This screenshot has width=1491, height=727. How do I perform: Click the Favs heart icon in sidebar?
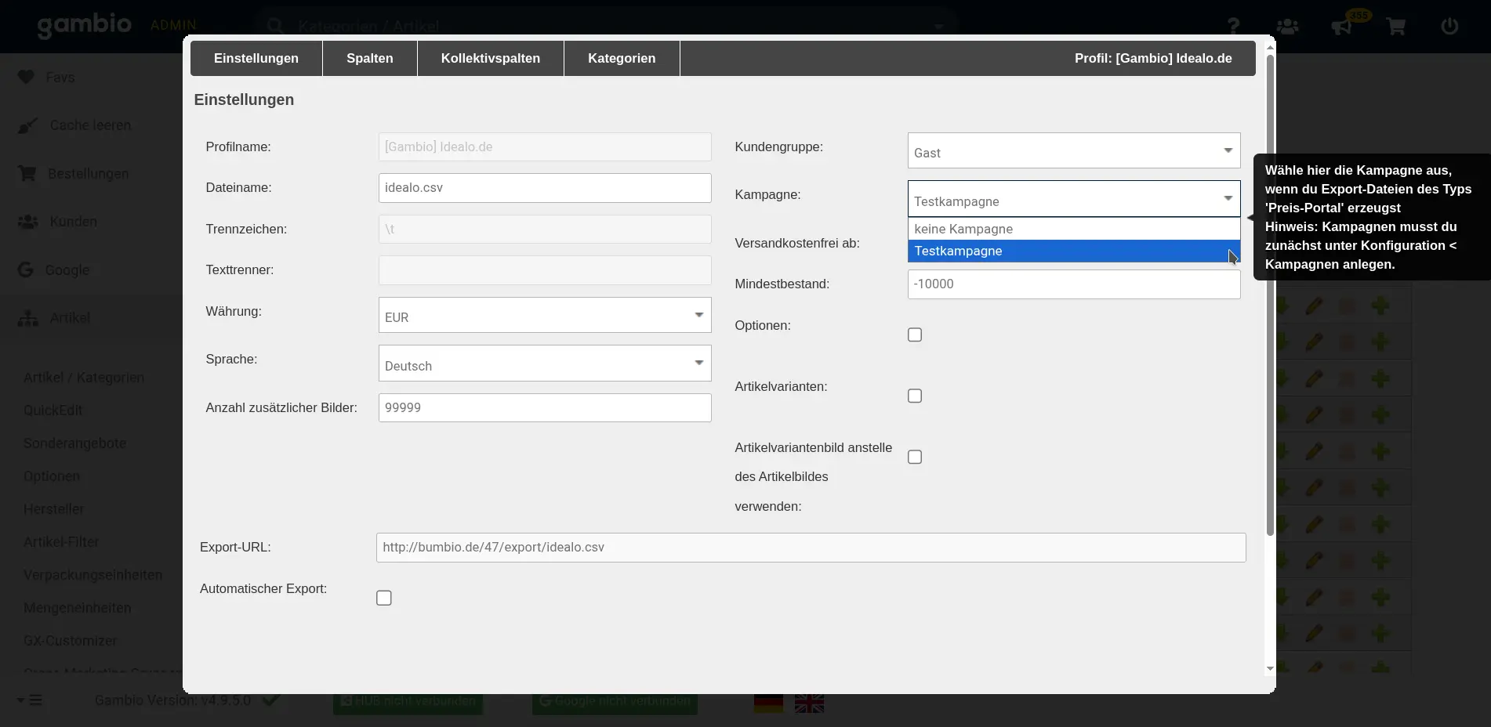[x=26, y=77]
